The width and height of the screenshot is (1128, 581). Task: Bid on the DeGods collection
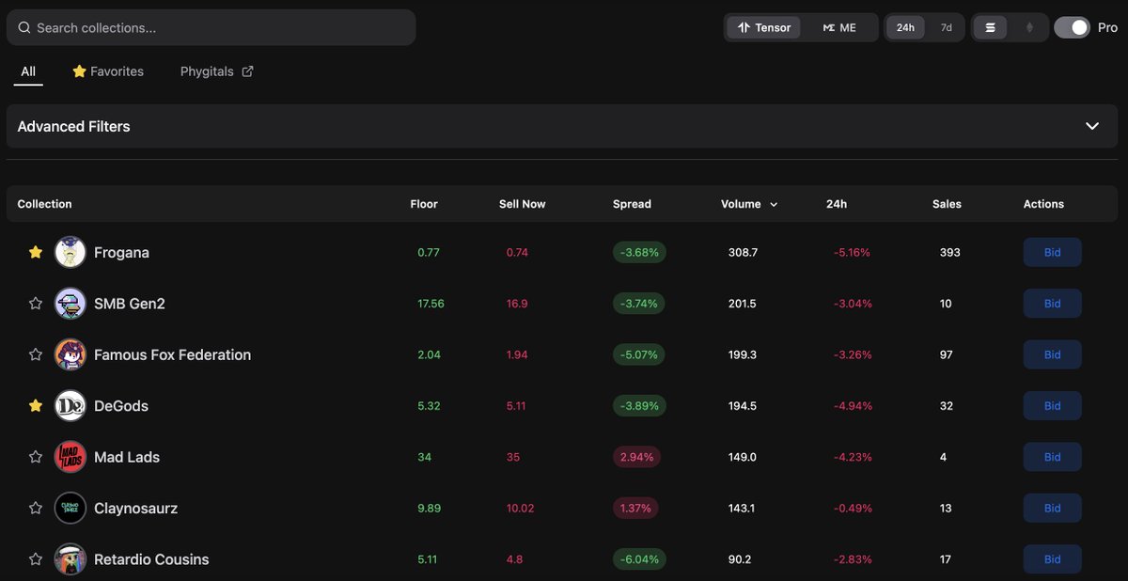pos(1053,405)
